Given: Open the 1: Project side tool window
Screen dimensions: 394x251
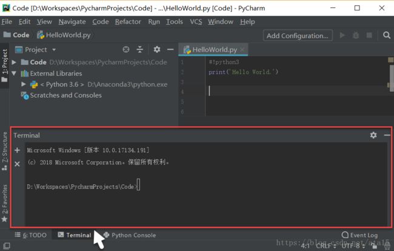Looking at the screenshot, I should tap(5, 65).
